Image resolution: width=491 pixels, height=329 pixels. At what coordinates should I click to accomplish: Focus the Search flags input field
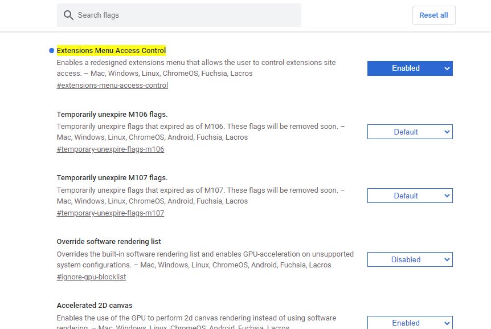pos(182,15)
